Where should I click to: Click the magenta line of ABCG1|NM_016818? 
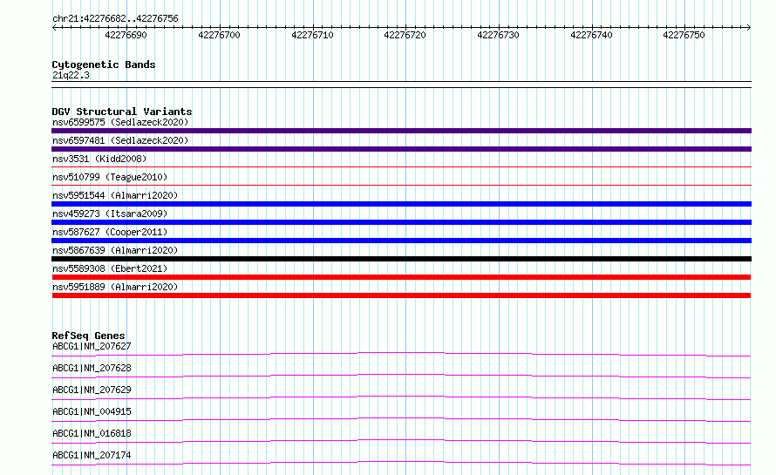401,441
